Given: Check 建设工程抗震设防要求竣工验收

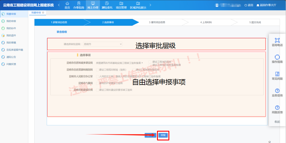Looking at the screenshot, I should pos(97,90).
